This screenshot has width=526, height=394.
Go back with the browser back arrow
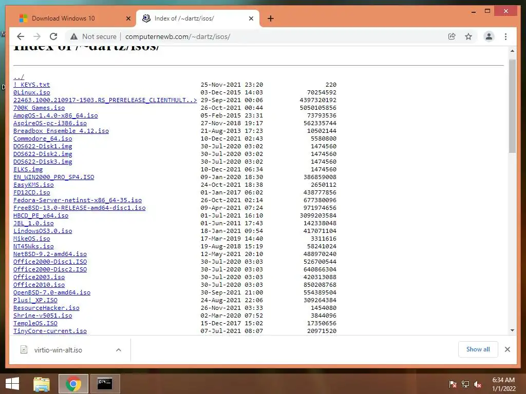point(21,36)
